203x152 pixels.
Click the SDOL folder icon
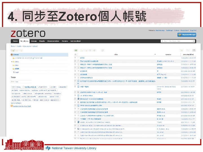(x=14, y=62)
